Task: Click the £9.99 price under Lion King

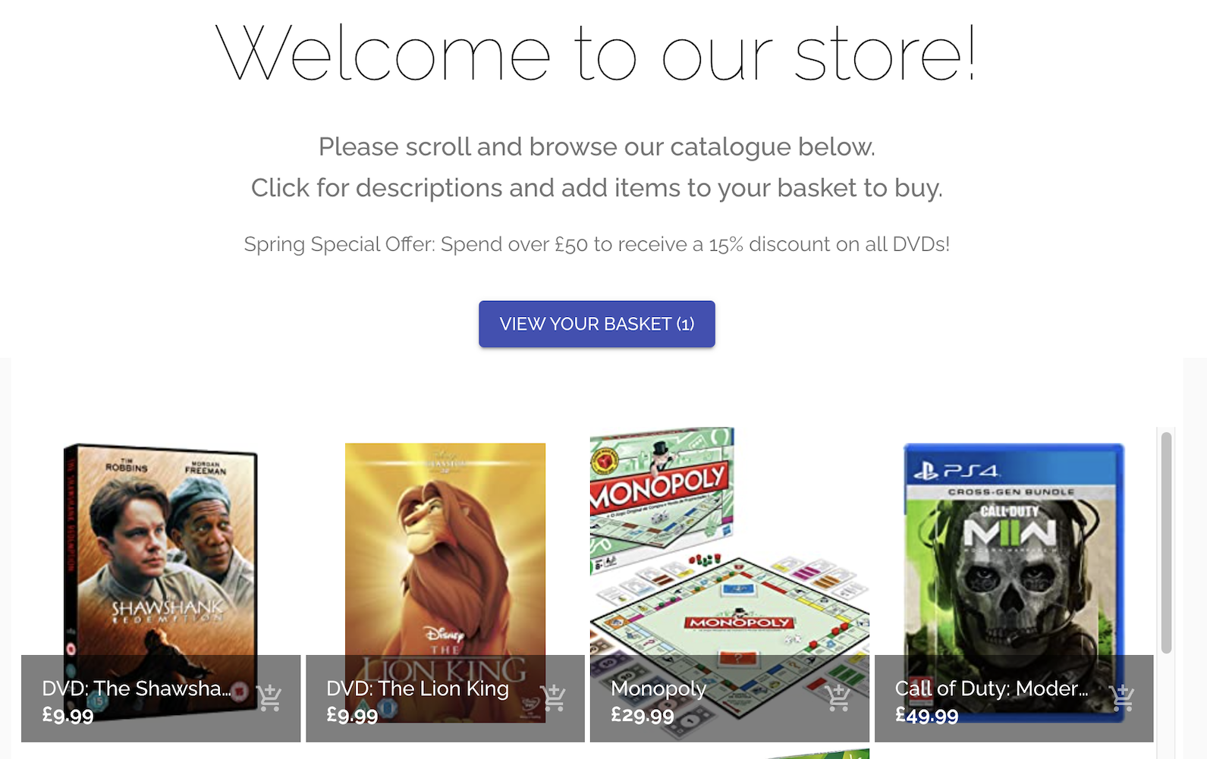Action: 352,715
